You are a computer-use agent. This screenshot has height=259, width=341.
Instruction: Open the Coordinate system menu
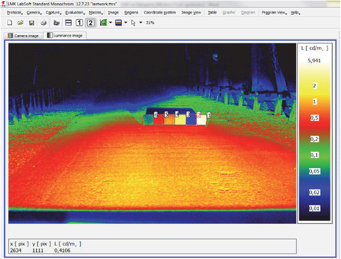160,12
